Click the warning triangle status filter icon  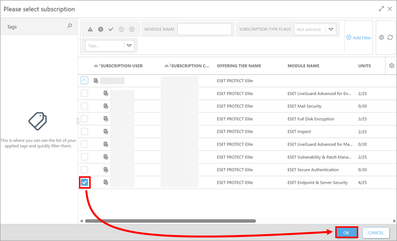coord(90,29)
